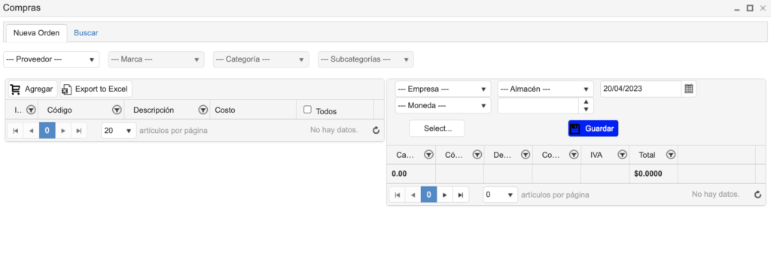Click the Agregar cart button

33,89
